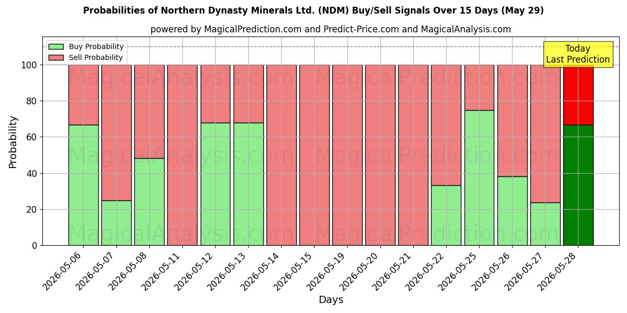The width and height of the screenshot is (627, 313).
Task: Select the green buy bar for 2026-05-06
Action: point(83,185)
